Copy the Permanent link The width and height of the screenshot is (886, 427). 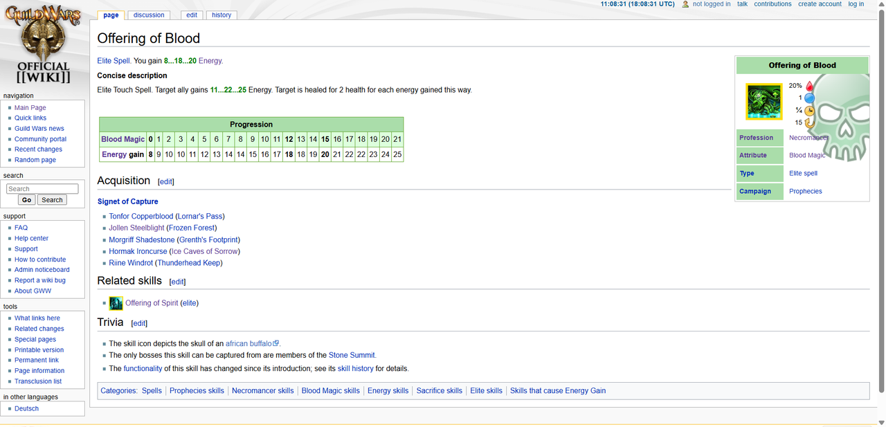(37, 361)
